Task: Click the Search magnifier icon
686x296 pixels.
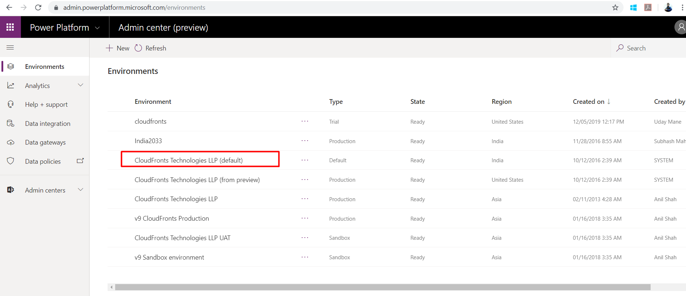Action: click(620, 48)
